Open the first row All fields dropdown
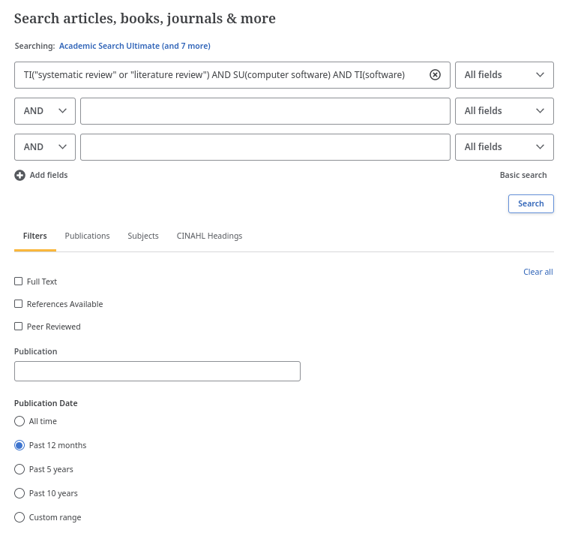The width and height of the screenshot is (575, 536). click(x=505, y=75)
